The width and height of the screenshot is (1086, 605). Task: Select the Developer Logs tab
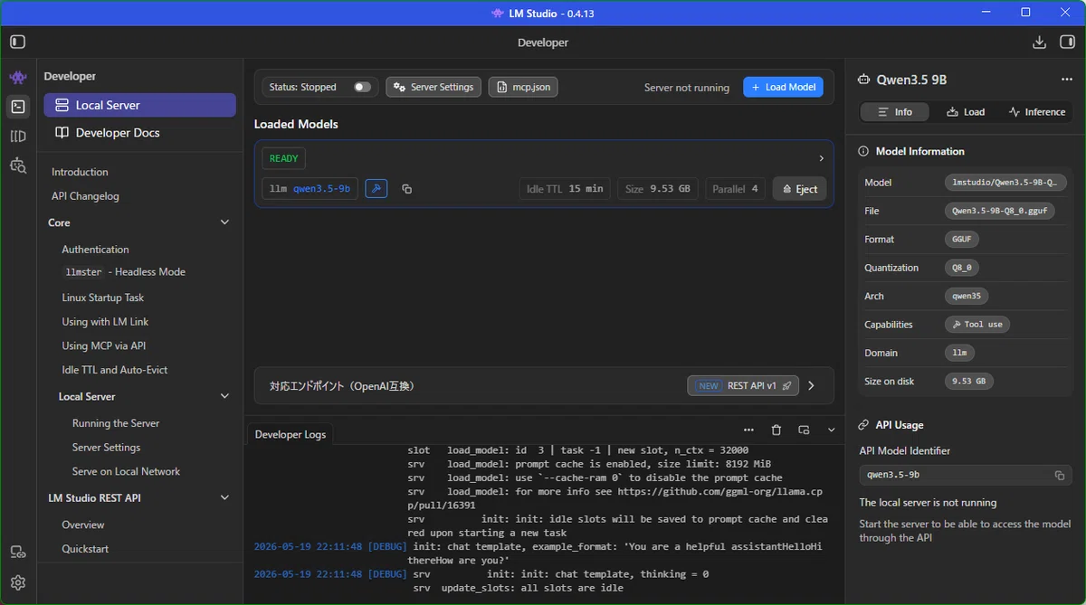pyautogui.click(x=291, y=434)
